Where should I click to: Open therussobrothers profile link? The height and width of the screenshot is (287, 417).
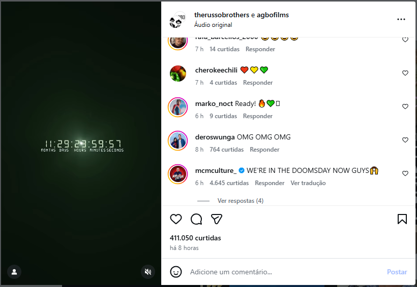click(222, 15)
